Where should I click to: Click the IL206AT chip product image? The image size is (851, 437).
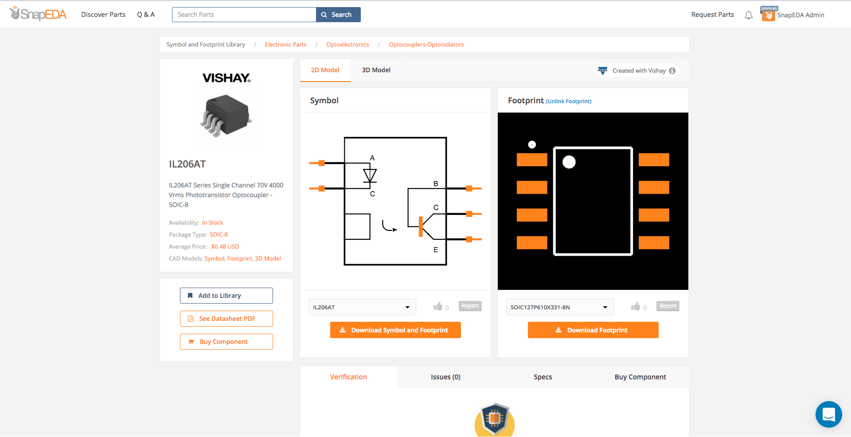pos(226,115)
